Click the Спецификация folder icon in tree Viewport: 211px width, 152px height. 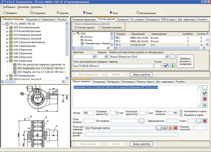(x=82, y=43)
